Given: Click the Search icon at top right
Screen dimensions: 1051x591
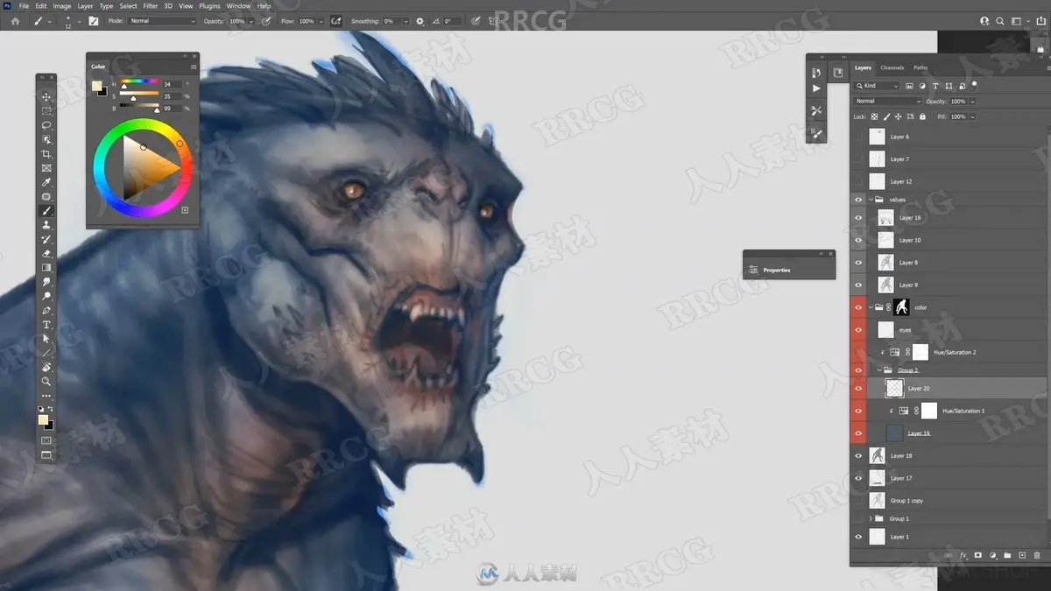Looking at the screenshot, I should click(x=999, y=21).
